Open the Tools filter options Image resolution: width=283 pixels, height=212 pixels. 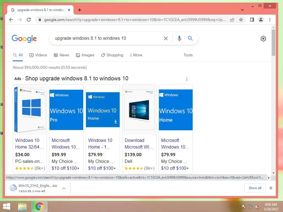tap(188, 55)
